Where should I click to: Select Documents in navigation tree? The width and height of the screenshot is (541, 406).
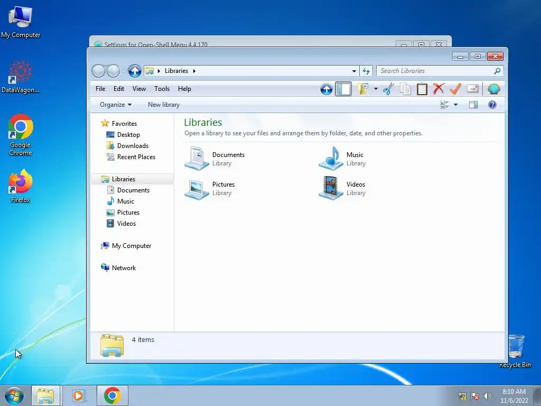pos(128,190)
